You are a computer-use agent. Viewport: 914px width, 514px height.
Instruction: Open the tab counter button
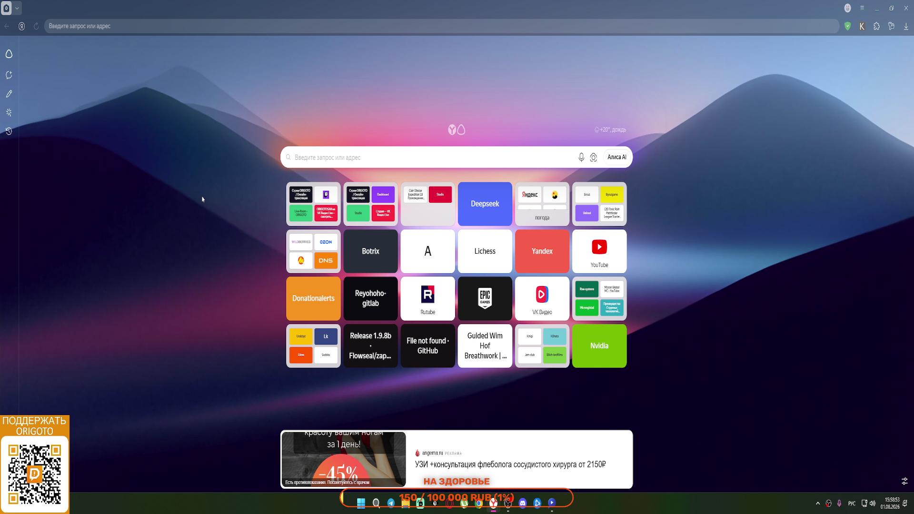7,8
